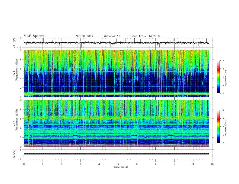
Task: Click the time axis tick label "9"
Action: pos(193,164)
